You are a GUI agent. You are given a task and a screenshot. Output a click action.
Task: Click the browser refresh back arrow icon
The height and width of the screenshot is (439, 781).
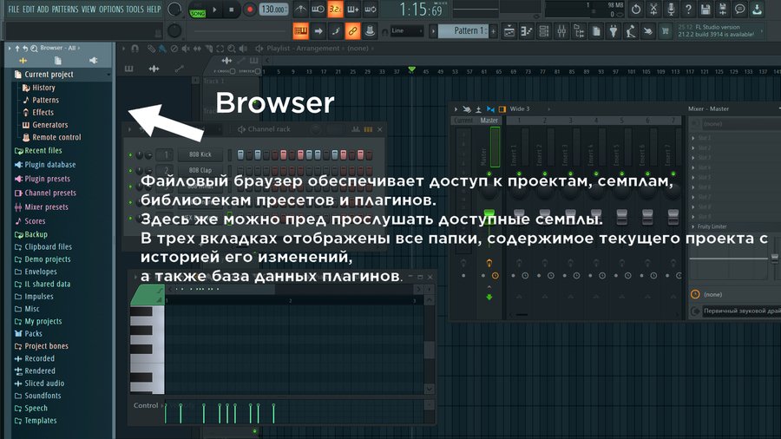coord(25,49)
